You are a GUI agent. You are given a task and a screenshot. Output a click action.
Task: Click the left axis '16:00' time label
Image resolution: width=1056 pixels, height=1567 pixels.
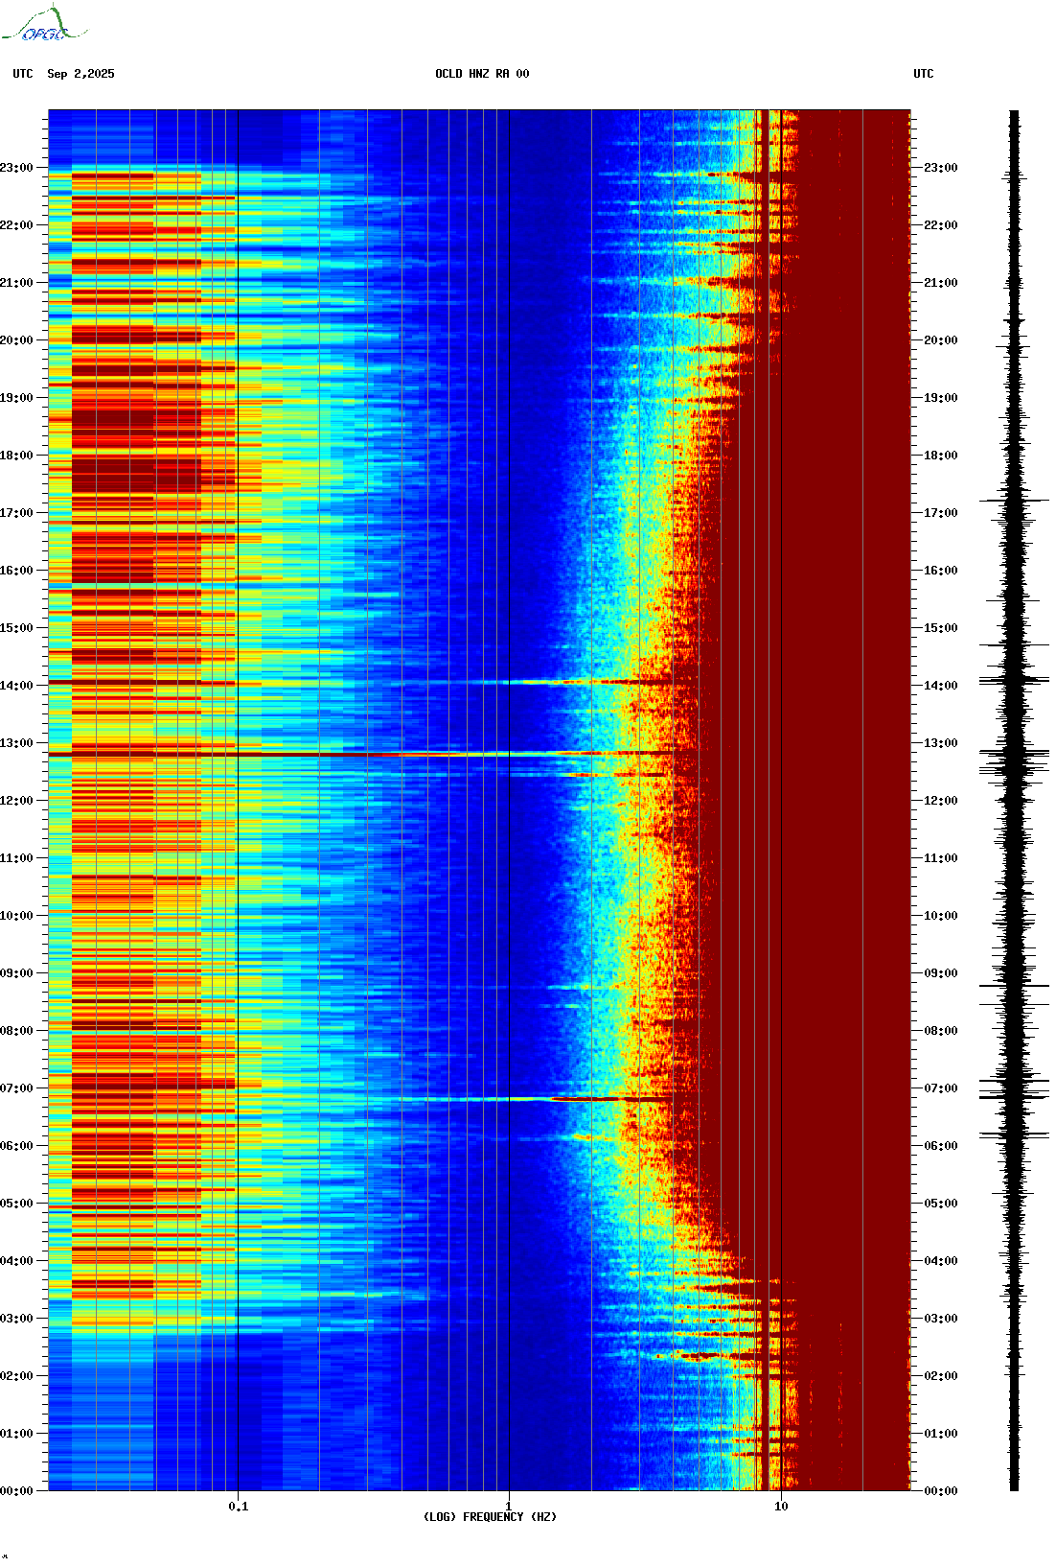pos(16,571)
